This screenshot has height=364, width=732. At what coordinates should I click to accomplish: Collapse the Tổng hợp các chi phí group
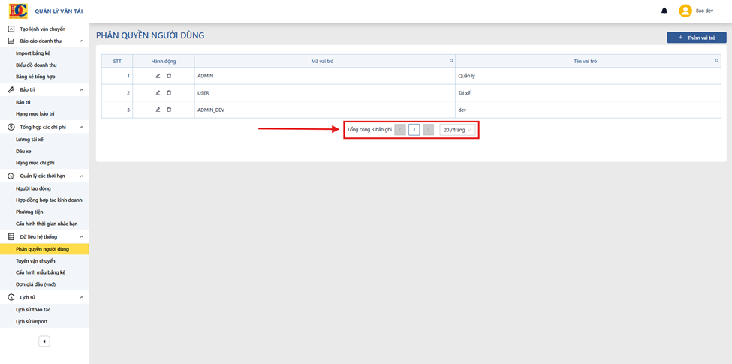pos(81,127)
